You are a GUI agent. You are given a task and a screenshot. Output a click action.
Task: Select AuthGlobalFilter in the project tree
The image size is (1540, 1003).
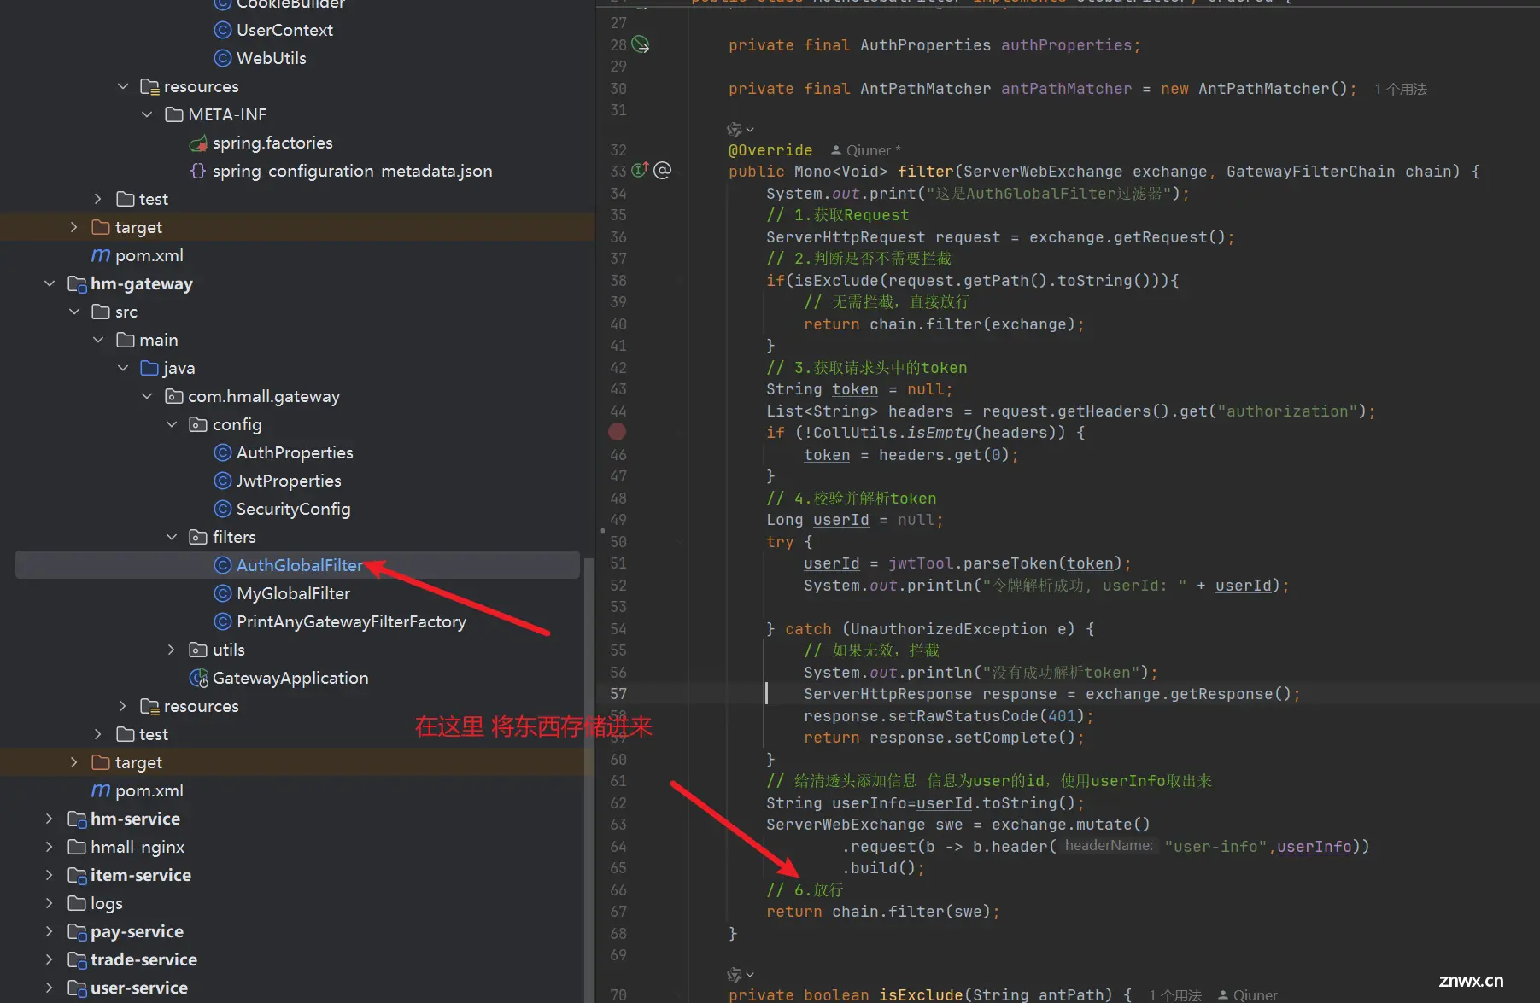click(x=297, y=565)
